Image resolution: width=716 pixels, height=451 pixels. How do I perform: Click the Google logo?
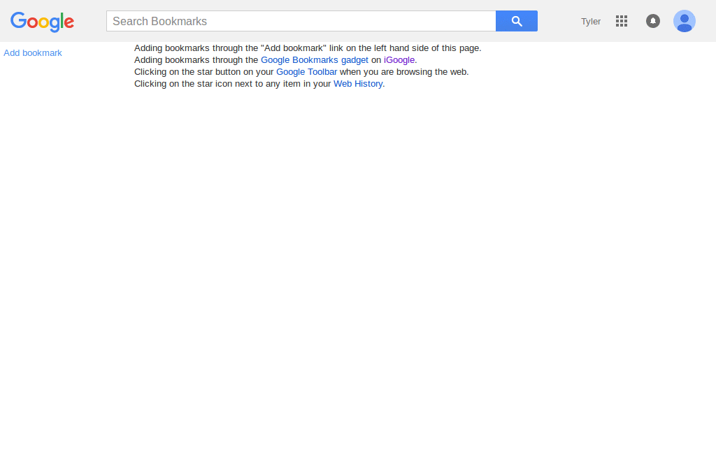pyautogui.click(x=42, y=22)
